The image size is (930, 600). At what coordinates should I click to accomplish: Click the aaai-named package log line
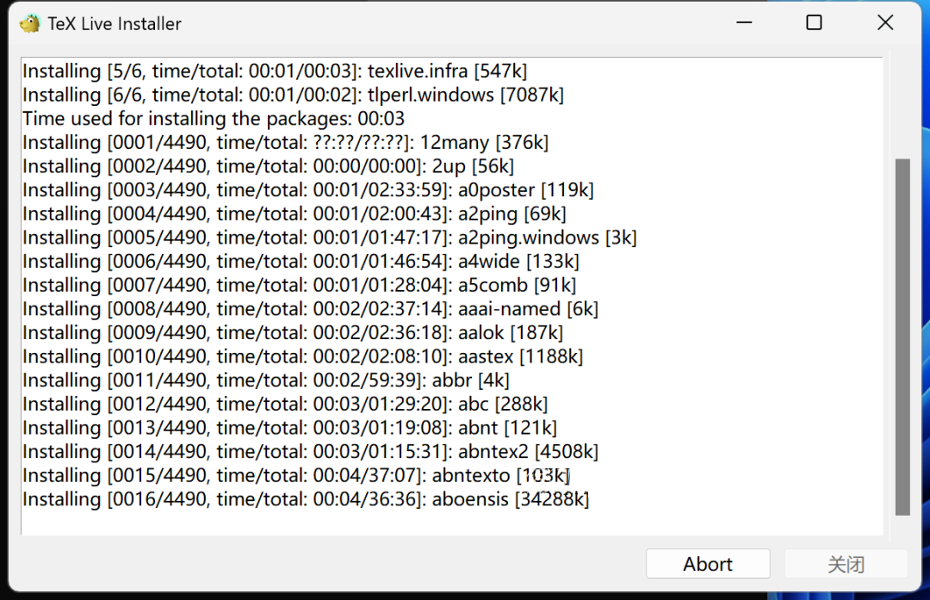[310, 308]
